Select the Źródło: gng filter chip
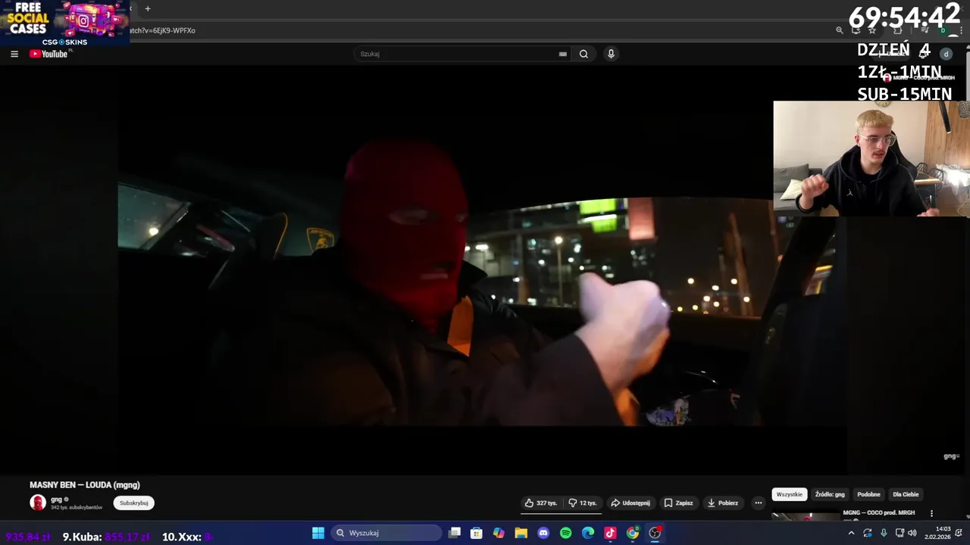970x545 pixels. point(830,494)
